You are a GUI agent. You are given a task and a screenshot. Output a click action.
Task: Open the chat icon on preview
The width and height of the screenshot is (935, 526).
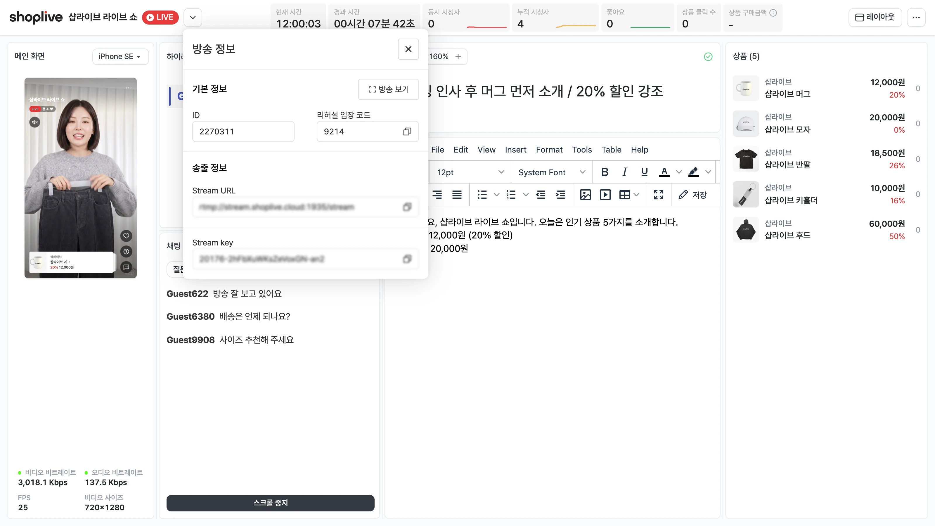tap(126, 267)
